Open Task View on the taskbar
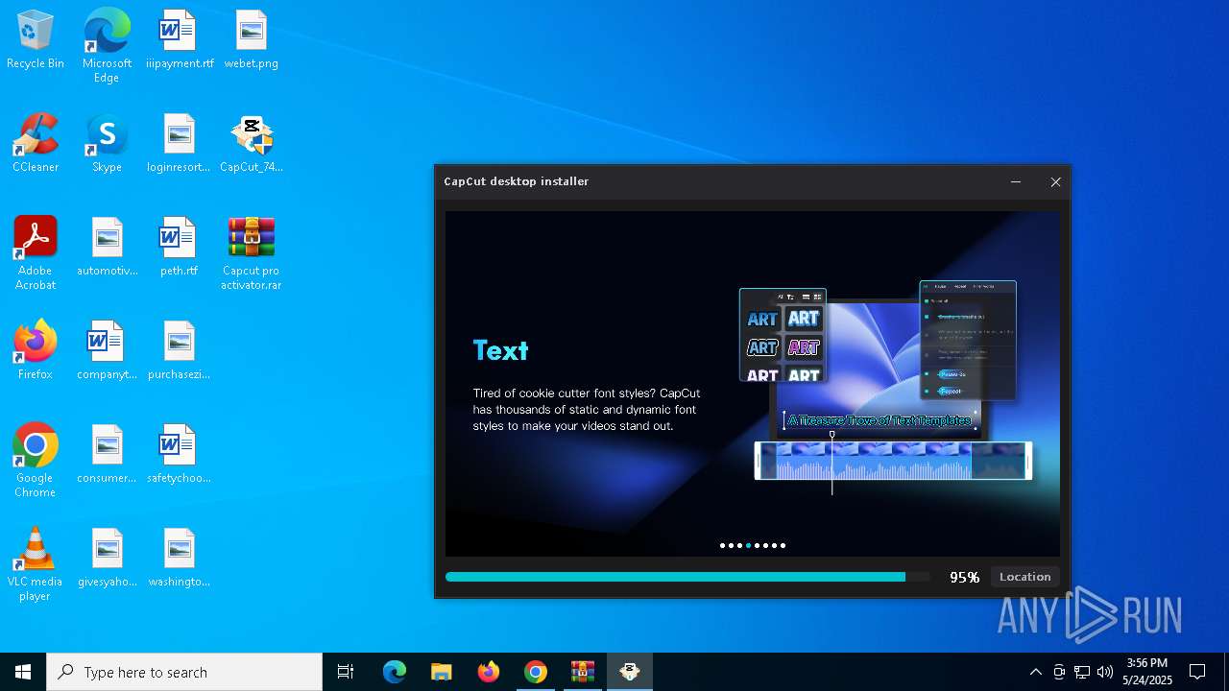 pos(346,672)
